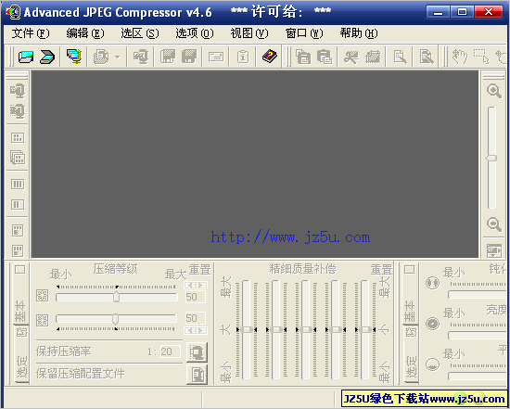Click the app icon in the title bar
Image resolution: width=510 pixels, height=409 pixels.
click(x=13, y=12)
